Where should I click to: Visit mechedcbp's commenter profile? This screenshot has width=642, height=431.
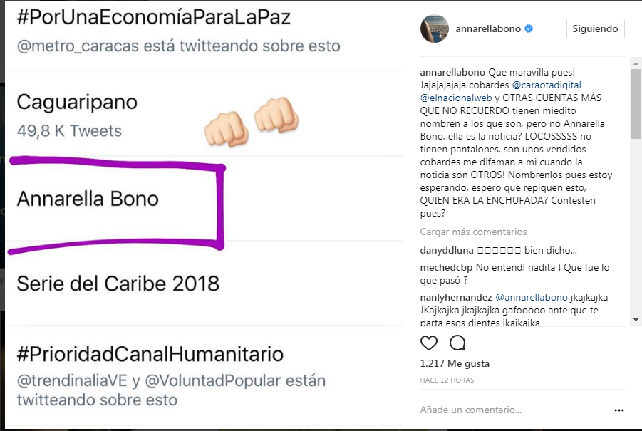click(x=445, y=269)
